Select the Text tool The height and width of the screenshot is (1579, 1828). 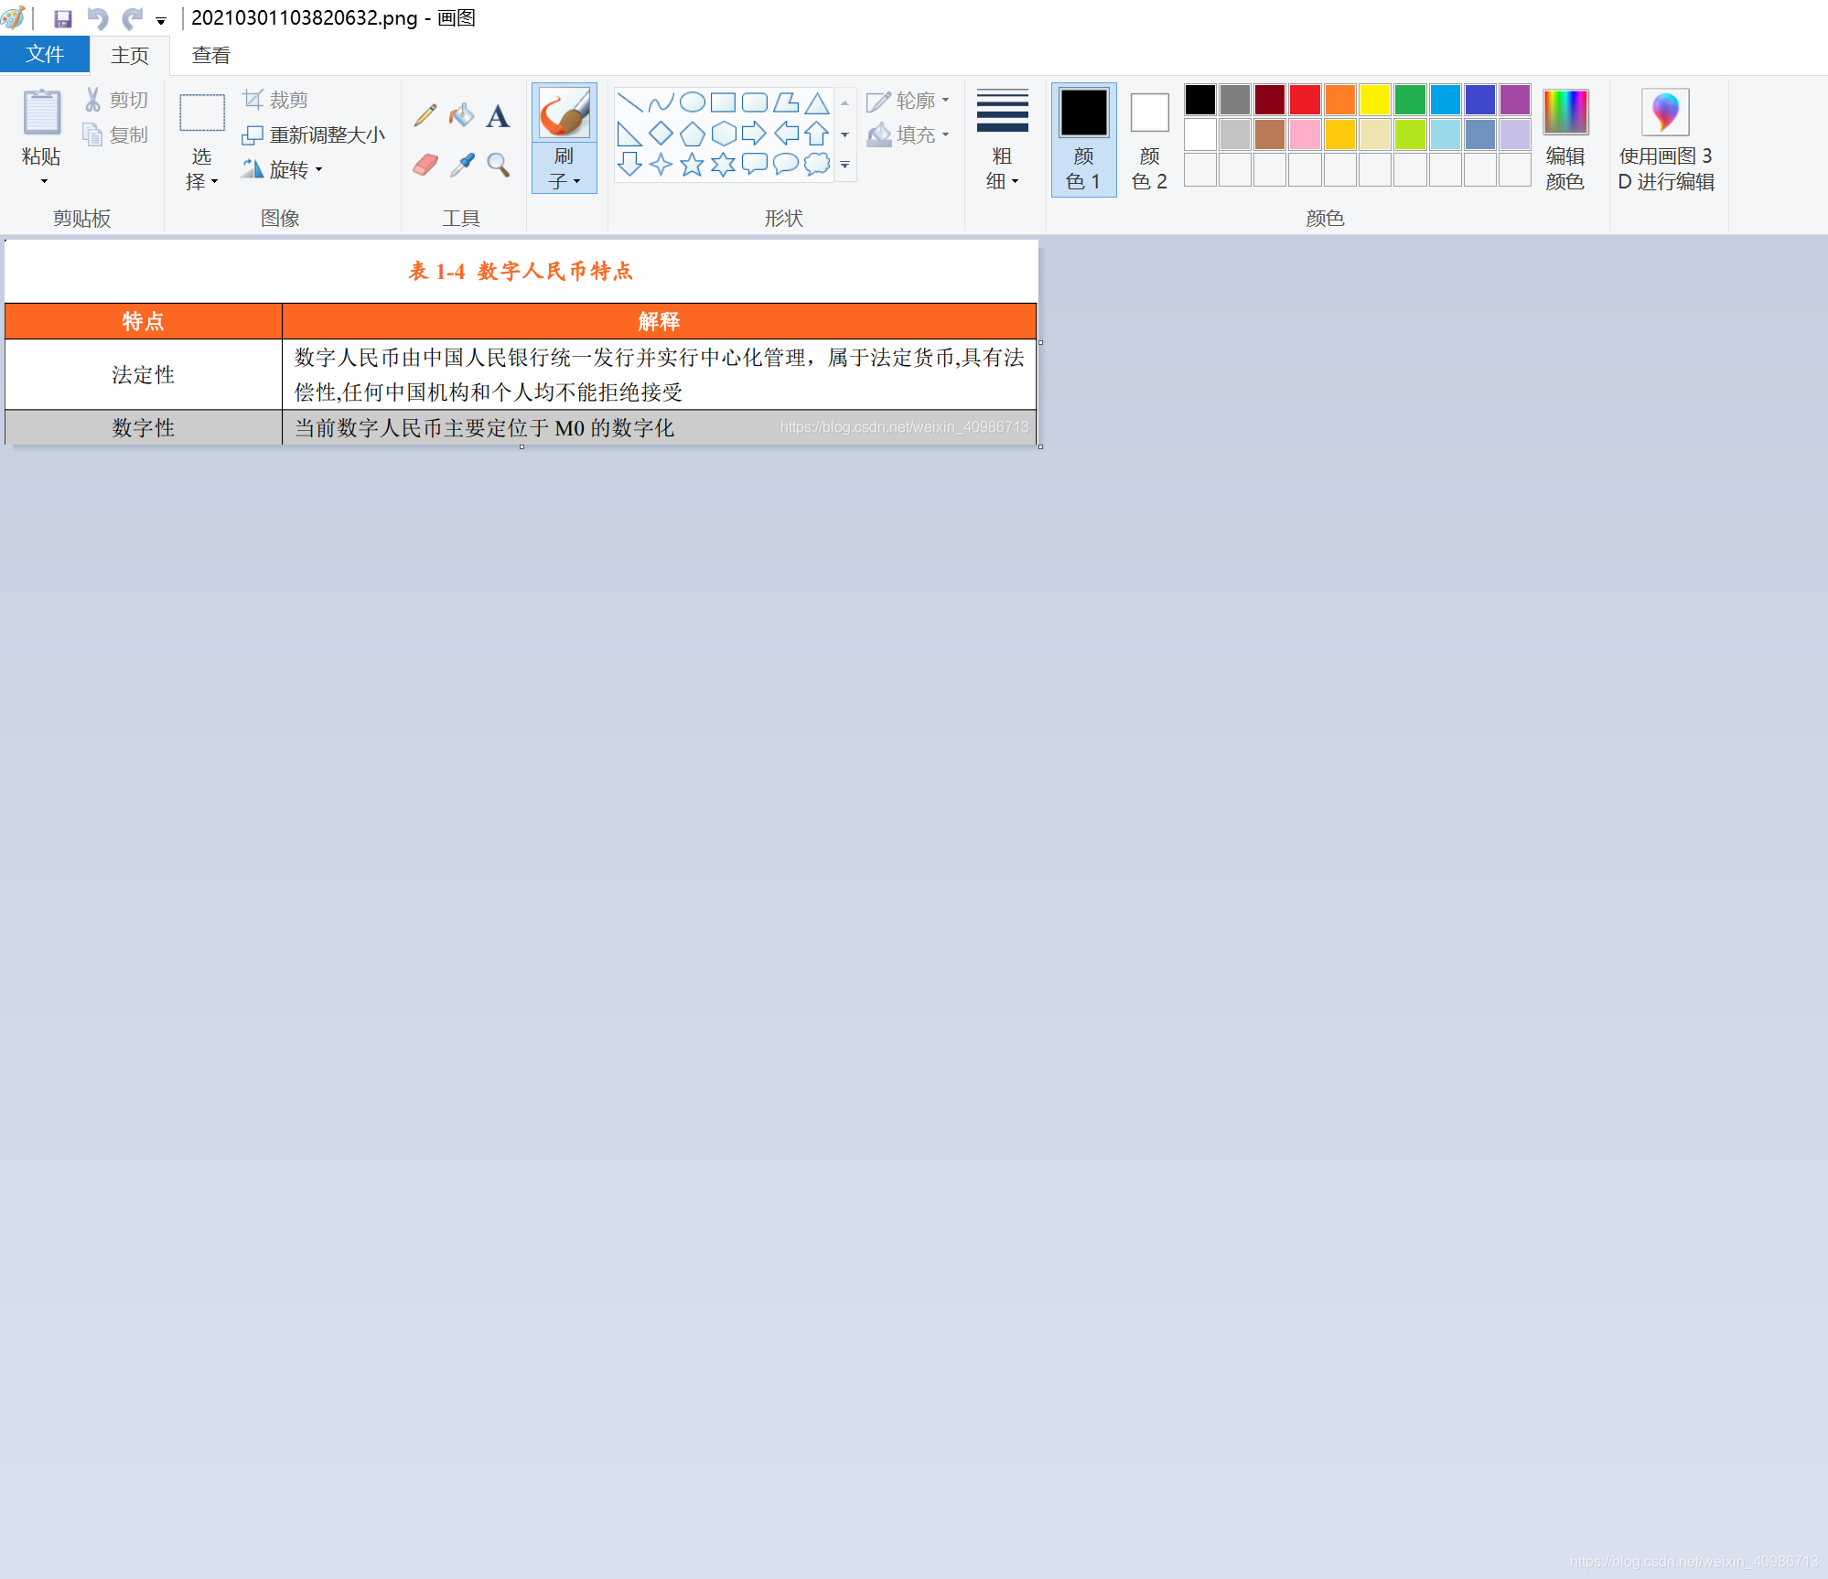tap(498, 116)
